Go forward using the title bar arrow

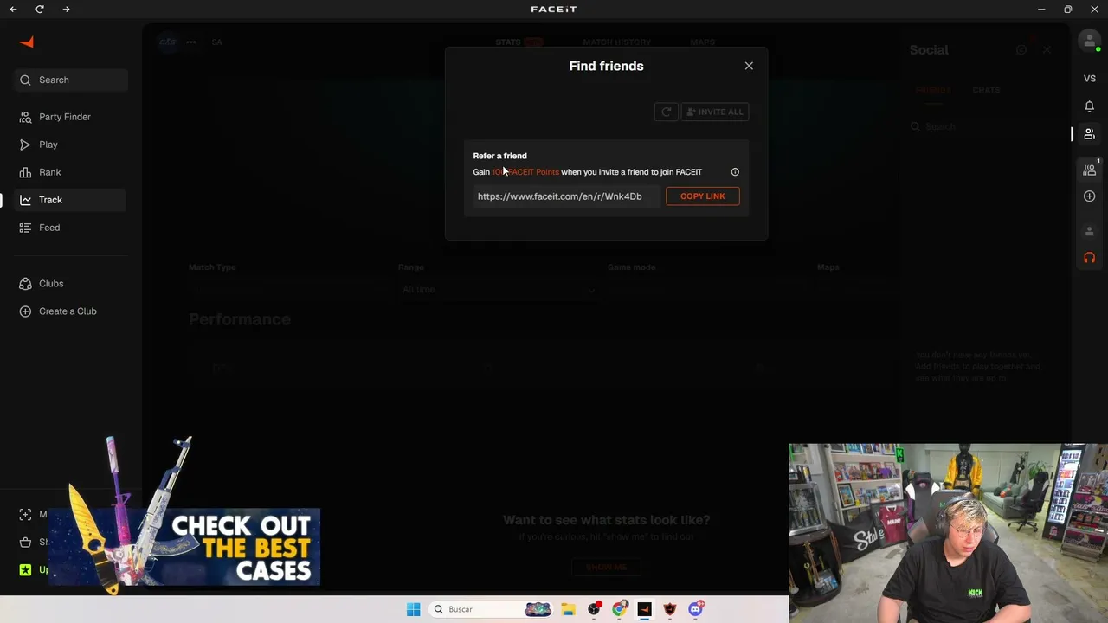[x=67, y=9]
